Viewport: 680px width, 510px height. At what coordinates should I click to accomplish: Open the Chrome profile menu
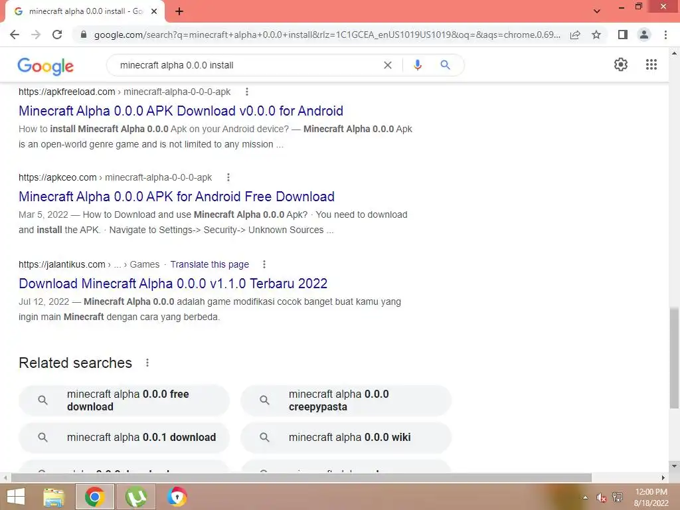(644, 35)
